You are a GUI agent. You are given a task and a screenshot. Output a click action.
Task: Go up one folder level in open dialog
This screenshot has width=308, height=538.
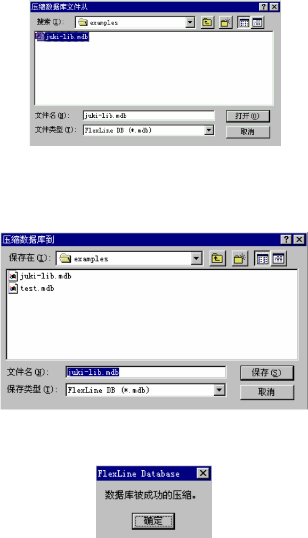click(x=207, y=22)
